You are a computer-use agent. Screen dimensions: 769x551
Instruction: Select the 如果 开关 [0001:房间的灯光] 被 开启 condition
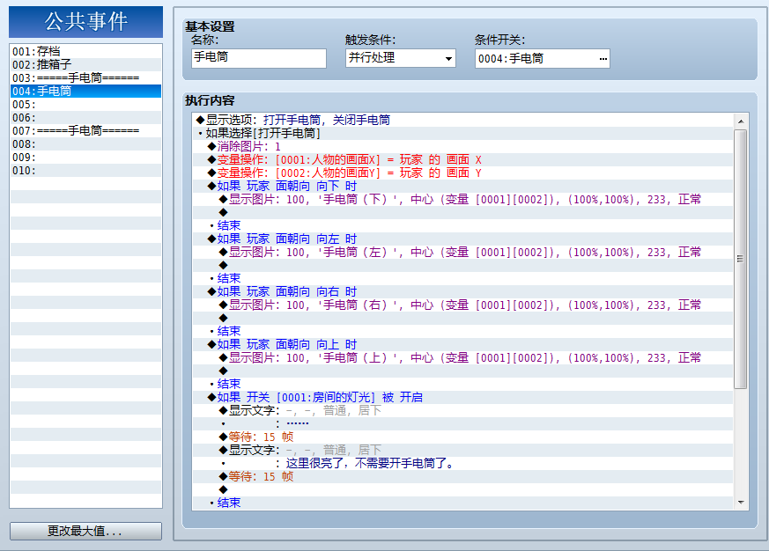pos(463,398)
